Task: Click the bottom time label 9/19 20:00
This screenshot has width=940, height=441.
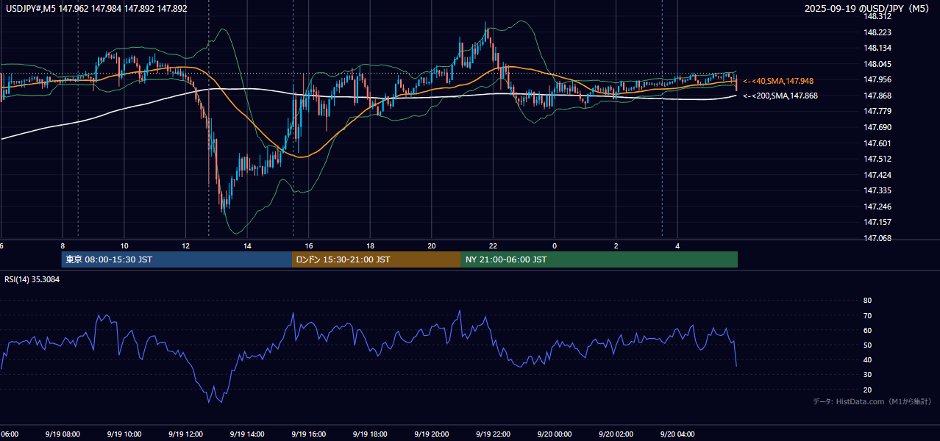Action: (431, 434)
